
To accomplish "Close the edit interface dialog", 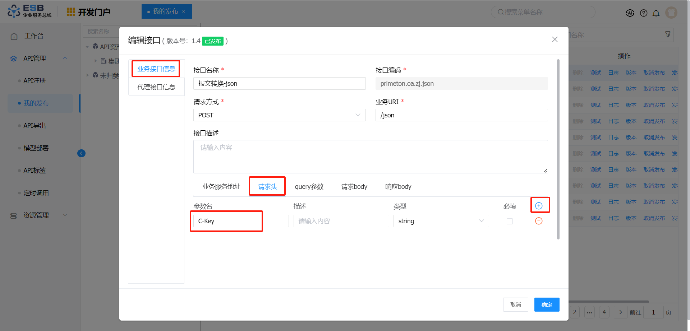I will tap(555, 39).
